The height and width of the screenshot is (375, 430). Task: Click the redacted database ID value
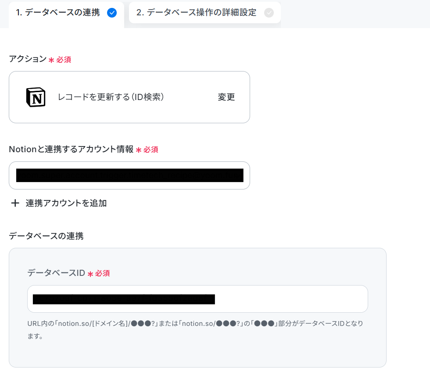pyautogui.click(x=124, y=299)
